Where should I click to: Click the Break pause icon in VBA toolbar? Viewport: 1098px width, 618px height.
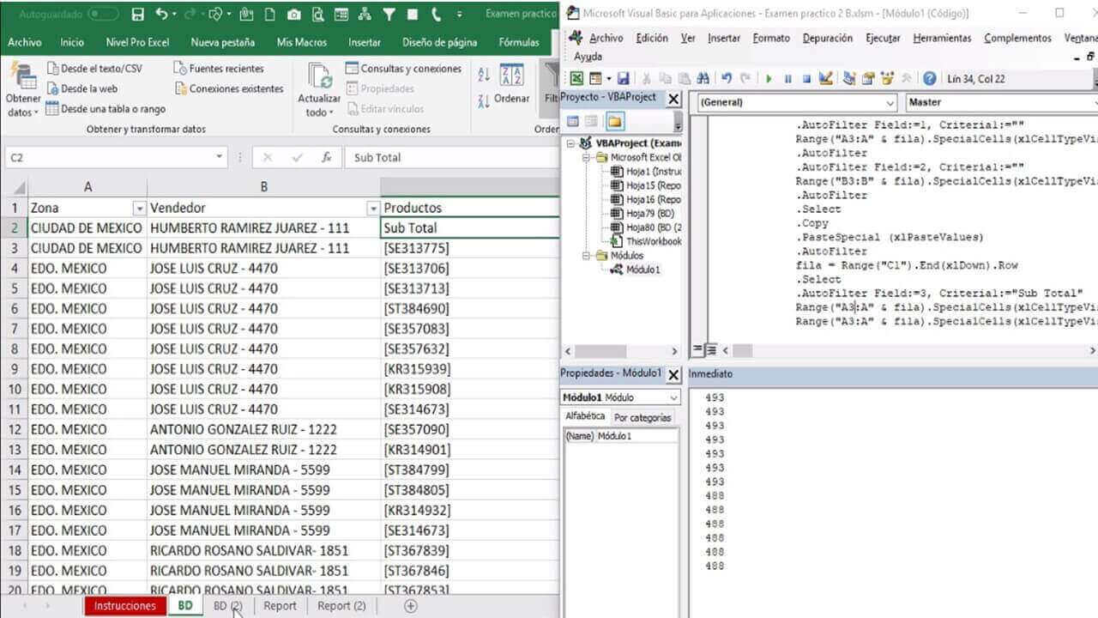tap(787, 78)
